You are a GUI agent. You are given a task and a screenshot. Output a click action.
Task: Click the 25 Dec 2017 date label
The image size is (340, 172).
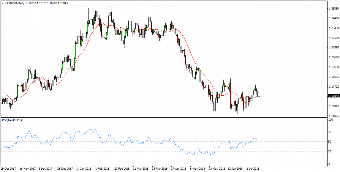click(65, 168)
